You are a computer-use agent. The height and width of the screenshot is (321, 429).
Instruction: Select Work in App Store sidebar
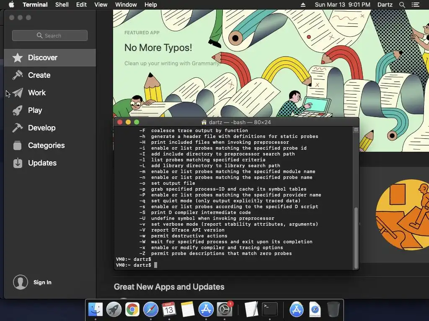point(50,92)
